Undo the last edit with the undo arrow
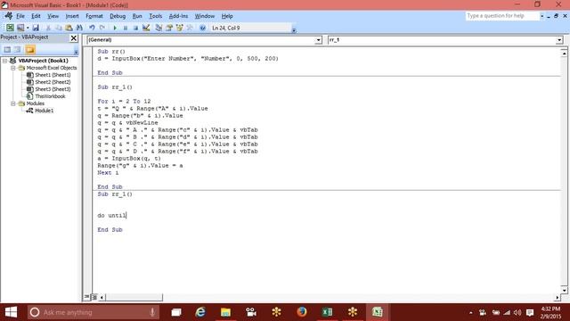This screenshot has height=321, width=570. coord(92,28)
